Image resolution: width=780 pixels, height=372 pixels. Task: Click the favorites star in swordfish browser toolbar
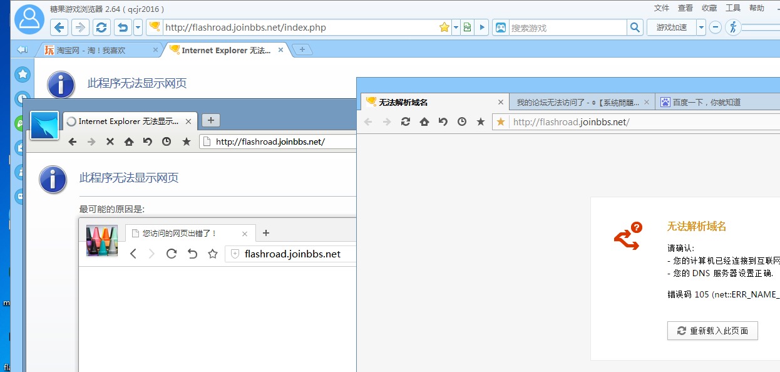186,142
